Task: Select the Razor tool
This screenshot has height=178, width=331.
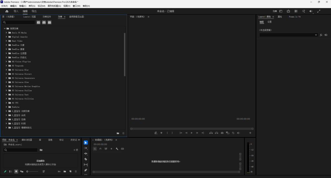Action: tap(86, 159)
